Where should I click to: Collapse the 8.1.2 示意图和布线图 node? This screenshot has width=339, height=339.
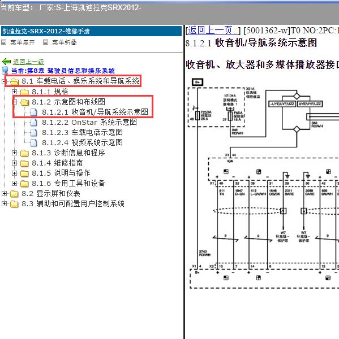tap(15, 102)
